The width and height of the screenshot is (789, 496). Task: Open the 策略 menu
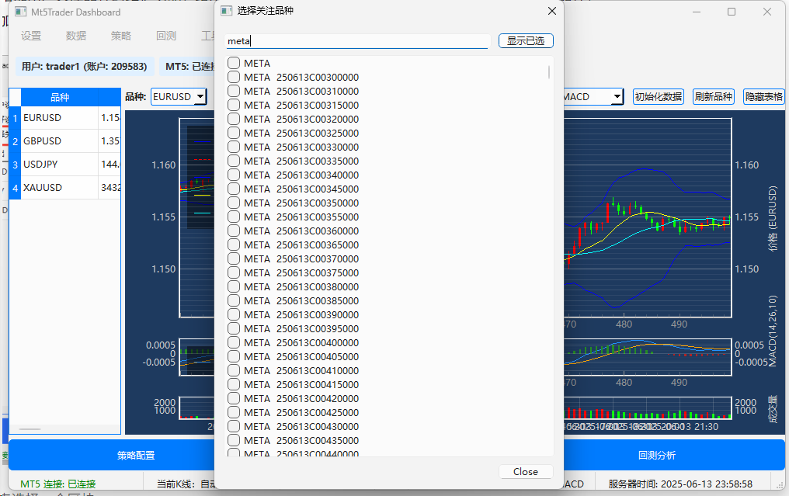tap(121, 36)
